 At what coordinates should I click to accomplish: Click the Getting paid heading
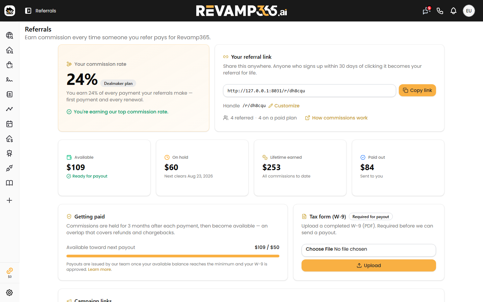pos(90,217)
